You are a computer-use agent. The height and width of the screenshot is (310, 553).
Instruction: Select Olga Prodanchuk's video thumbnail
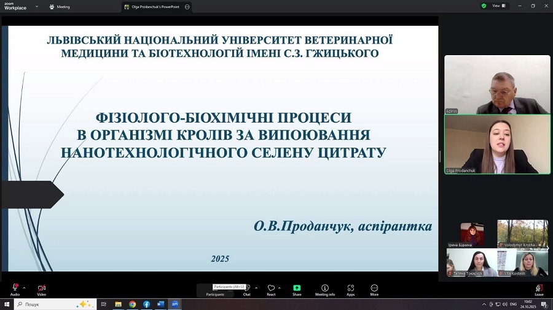click(497, 145)
